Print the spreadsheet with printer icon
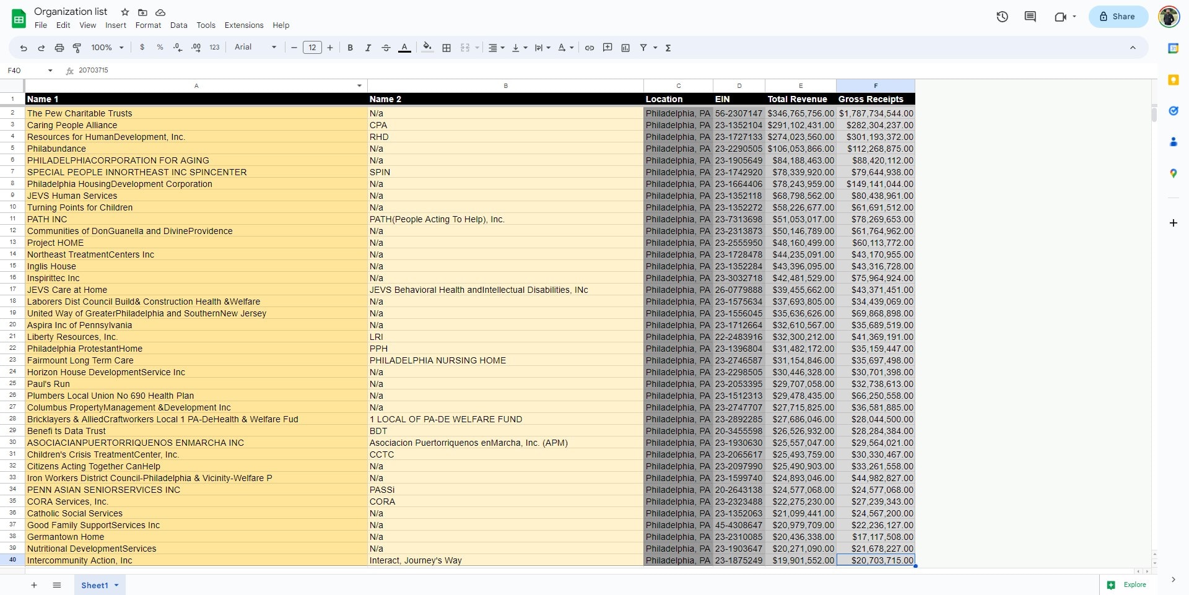 coord(59,48)
